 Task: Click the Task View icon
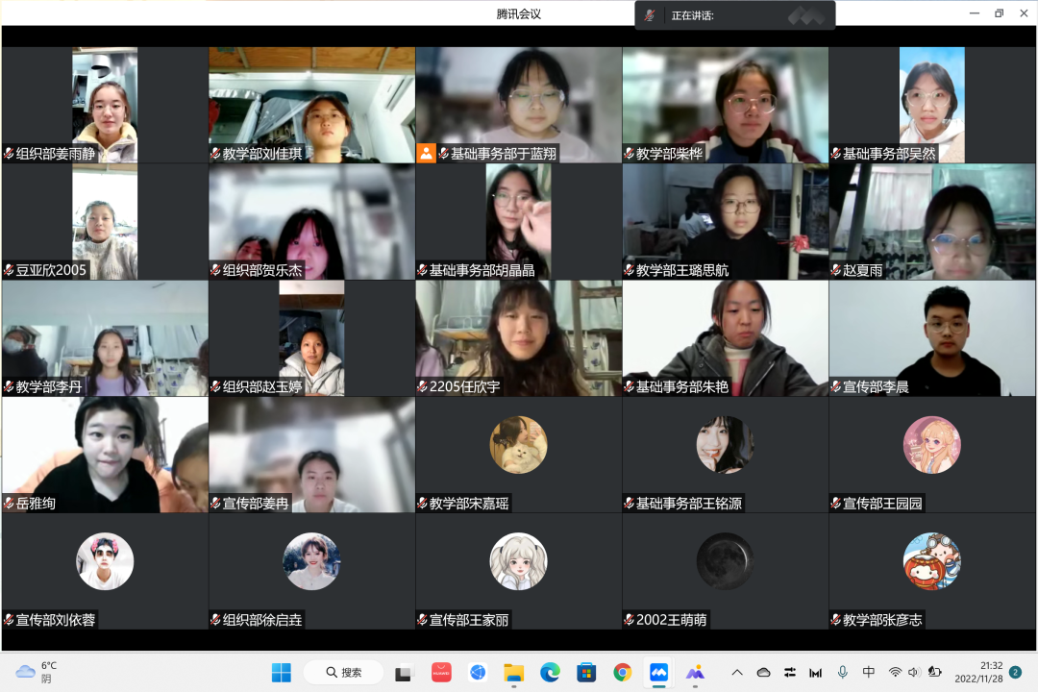tap(404, 673)
